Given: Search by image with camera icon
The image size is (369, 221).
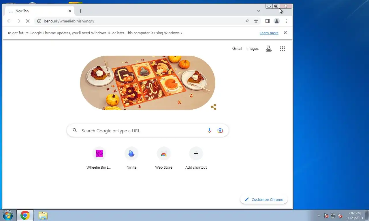Looking at the screenshot, I should (x=220, y=131).
